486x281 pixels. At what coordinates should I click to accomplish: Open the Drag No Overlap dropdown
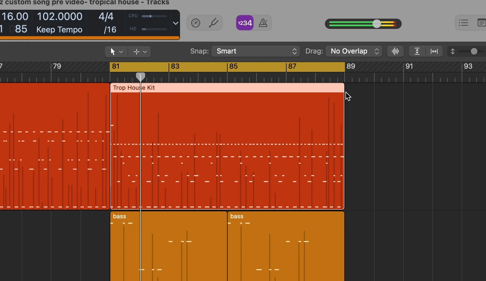click(x=354, y=51)
